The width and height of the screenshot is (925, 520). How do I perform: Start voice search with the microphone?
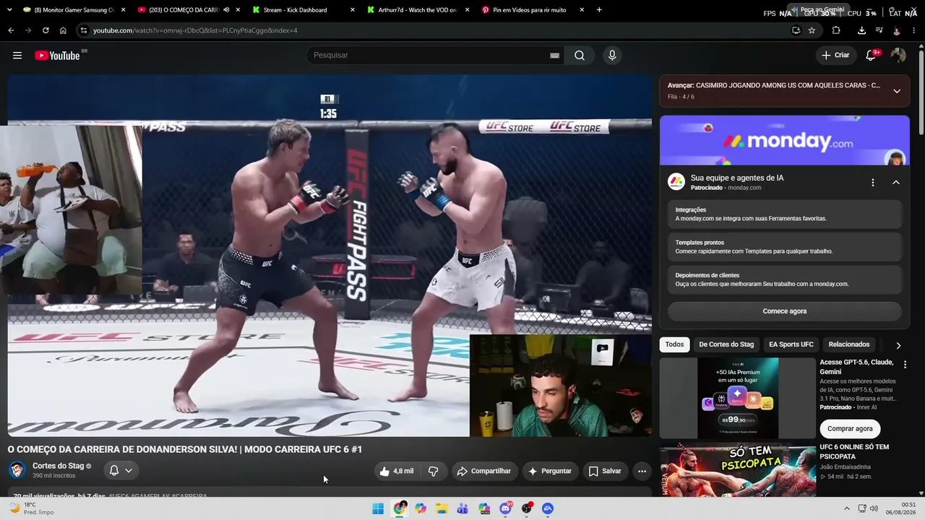(612, 56)
